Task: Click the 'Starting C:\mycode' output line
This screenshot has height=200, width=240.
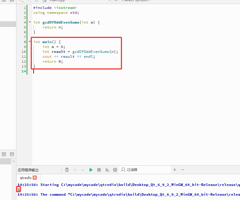Action: tap(129, 185)
